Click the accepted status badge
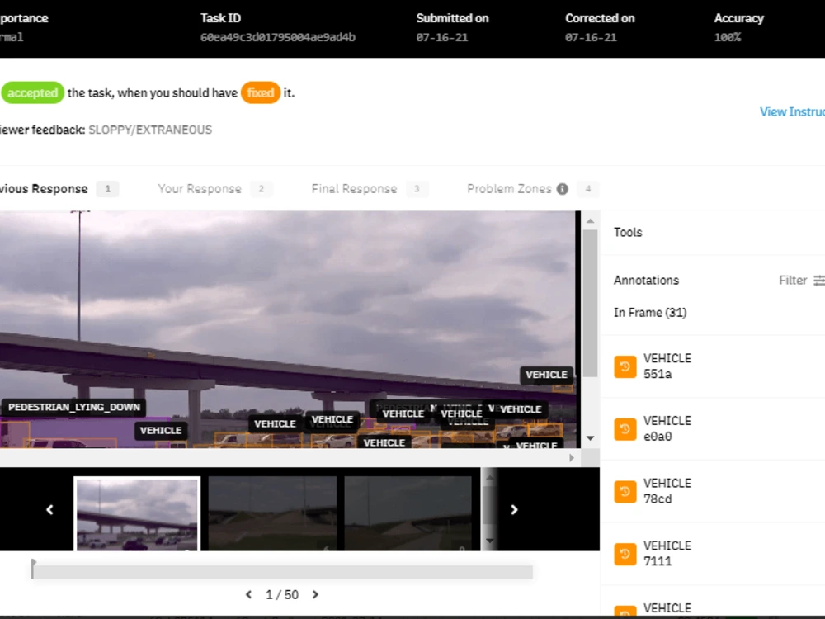Screen dimensions: 825x619 point(33,92)
